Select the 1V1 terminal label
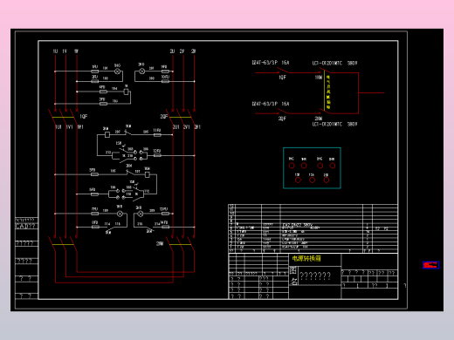 (69, 127)
